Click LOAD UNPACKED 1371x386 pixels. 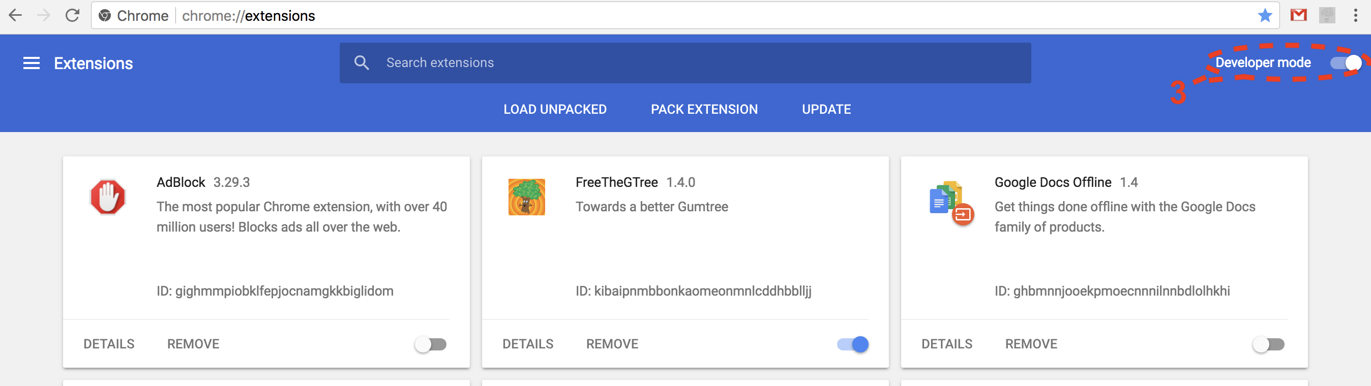click(x=555, y=110)
